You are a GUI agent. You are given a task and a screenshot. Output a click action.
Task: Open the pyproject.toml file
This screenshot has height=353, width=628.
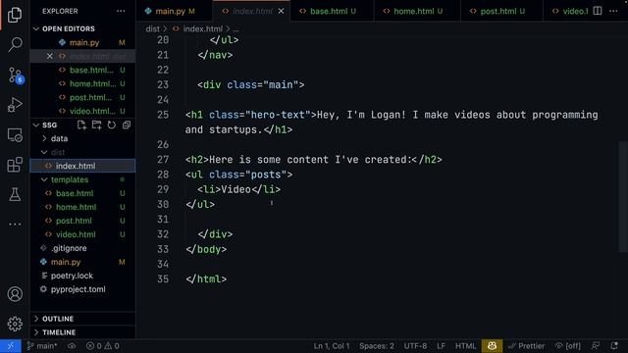pos(82,289)
